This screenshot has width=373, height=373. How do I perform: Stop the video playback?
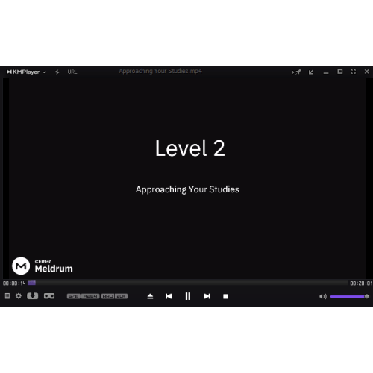(x=225, y=296)
